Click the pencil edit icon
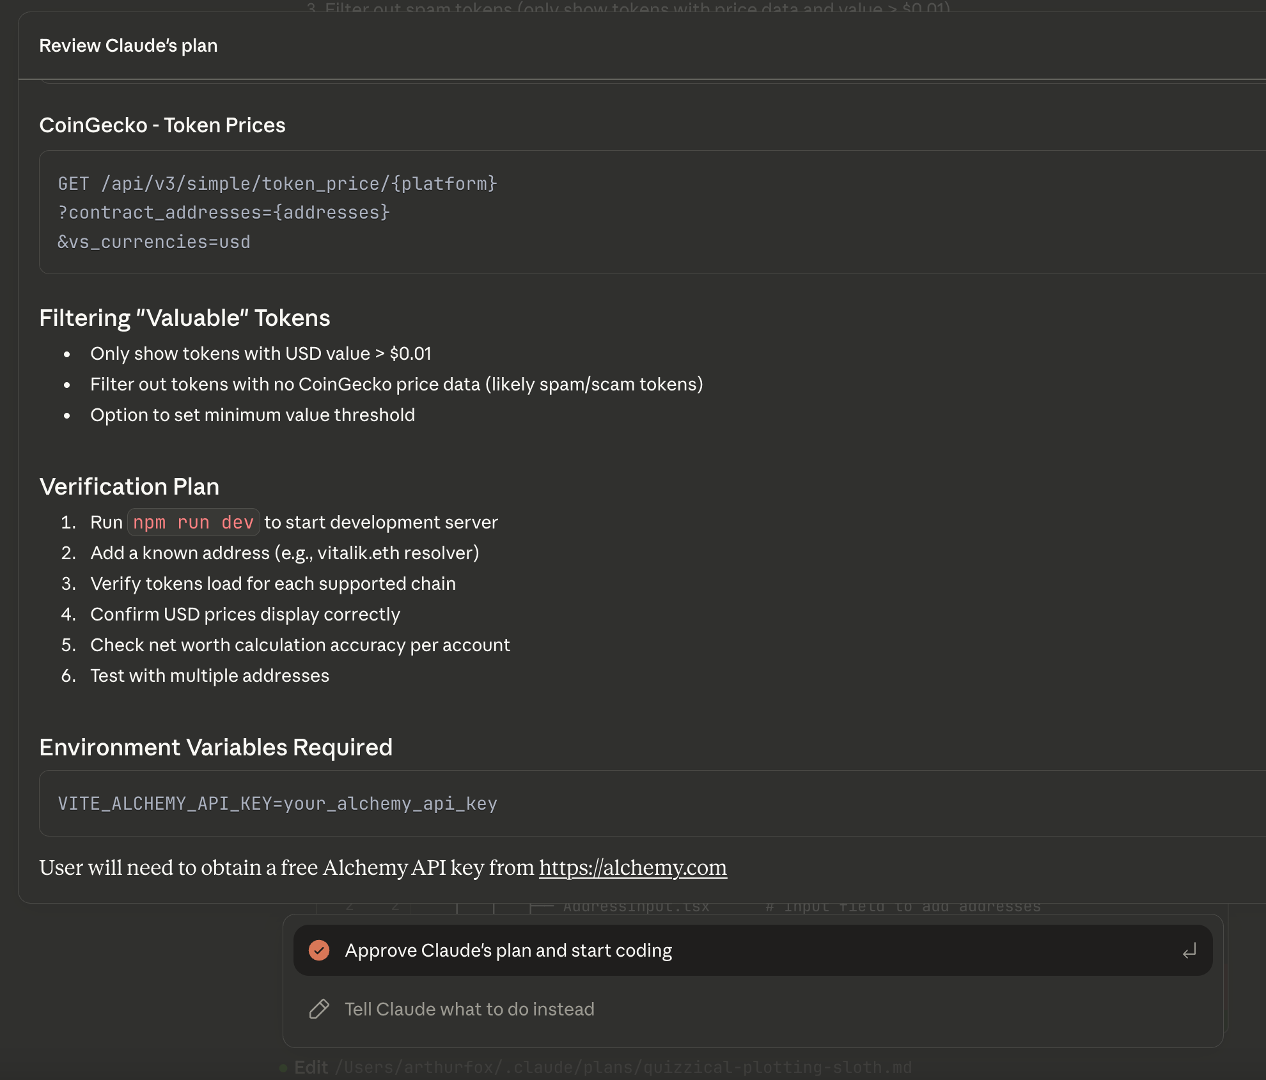Viewport: 1266px width, 1080px height. tap(319, 1009)
